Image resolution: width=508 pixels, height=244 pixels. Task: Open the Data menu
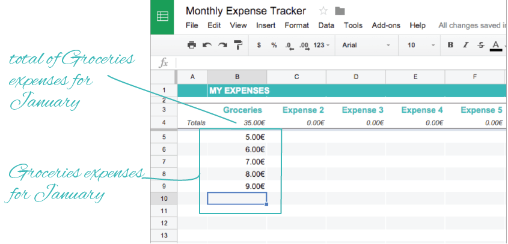pyautogui.click(x=326, y=26)
